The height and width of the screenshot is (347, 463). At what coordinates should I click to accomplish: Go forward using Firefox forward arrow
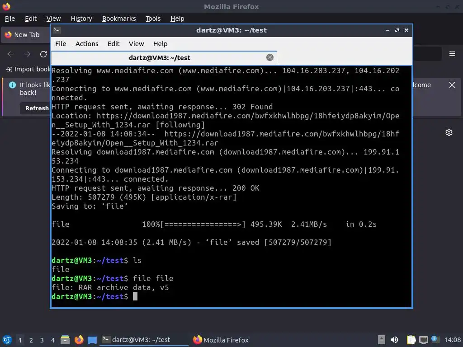pos(27,54)
